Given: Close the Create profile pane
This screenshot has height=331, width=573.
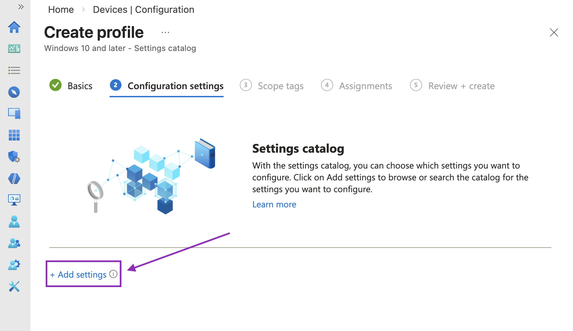Looking at the screenshot, I should [x=554, y=32].
